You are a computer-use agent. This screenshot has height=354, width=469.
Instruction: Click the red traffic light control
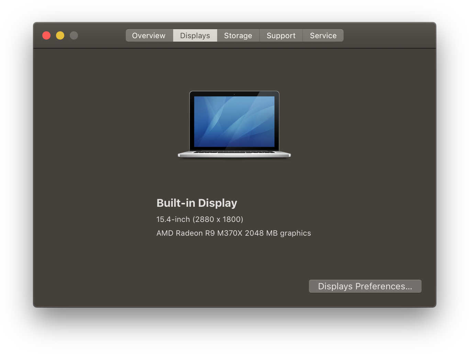(46, 35)
